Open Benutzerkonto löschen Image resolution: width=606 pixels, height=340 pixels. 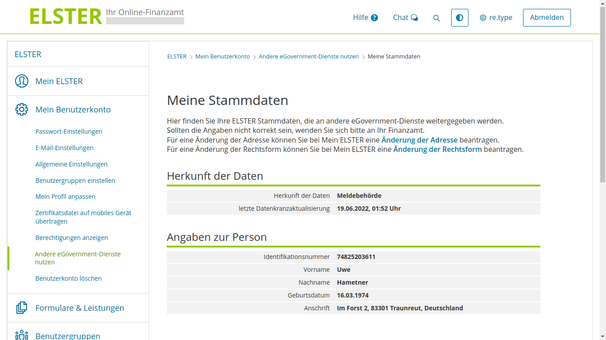pos(69,278)
